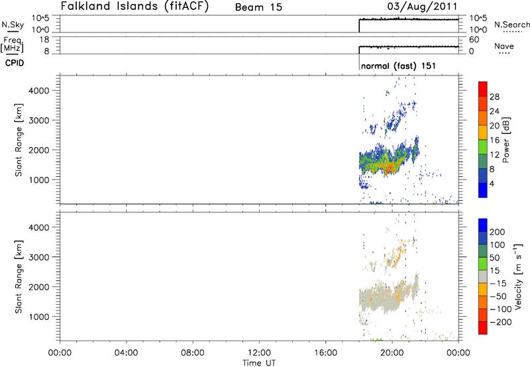Click the title 'Falkland Islands (fitACF)'
This screenshot has width=530, height=367.
(134, 7)
